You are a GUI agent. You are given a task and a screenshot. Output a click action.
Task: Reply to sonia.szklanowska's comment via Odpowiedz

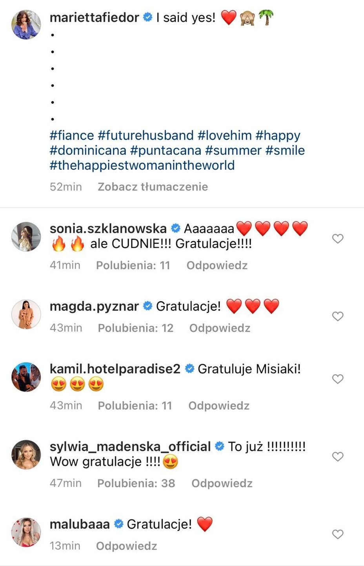coord(217,265)
